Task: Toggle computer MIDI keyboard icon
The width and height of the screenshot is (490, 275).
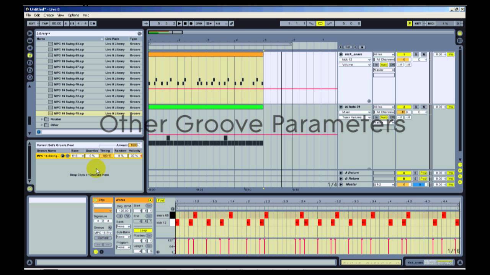Action: [409, 24]
